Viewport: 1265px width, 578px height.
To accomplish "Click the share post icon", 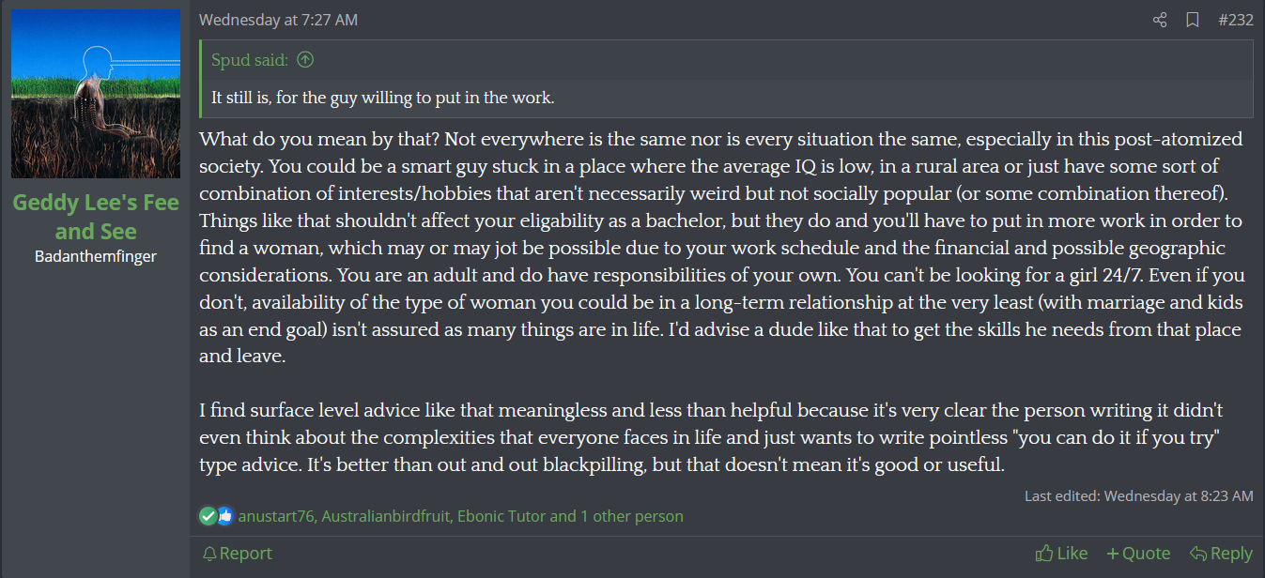I will 1160,20.
